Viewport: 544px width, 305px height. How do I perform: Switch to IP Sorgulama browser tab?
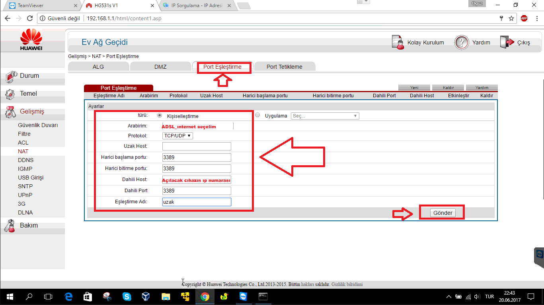(197, 6)
